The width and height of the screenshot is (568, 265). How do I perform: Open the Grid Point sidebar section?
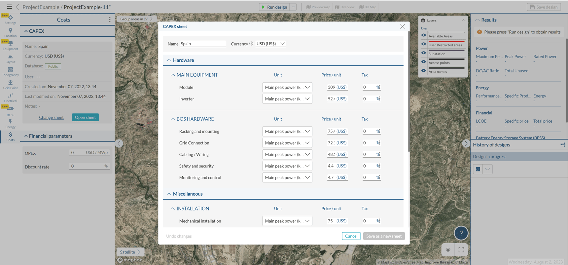click(10, 85)
